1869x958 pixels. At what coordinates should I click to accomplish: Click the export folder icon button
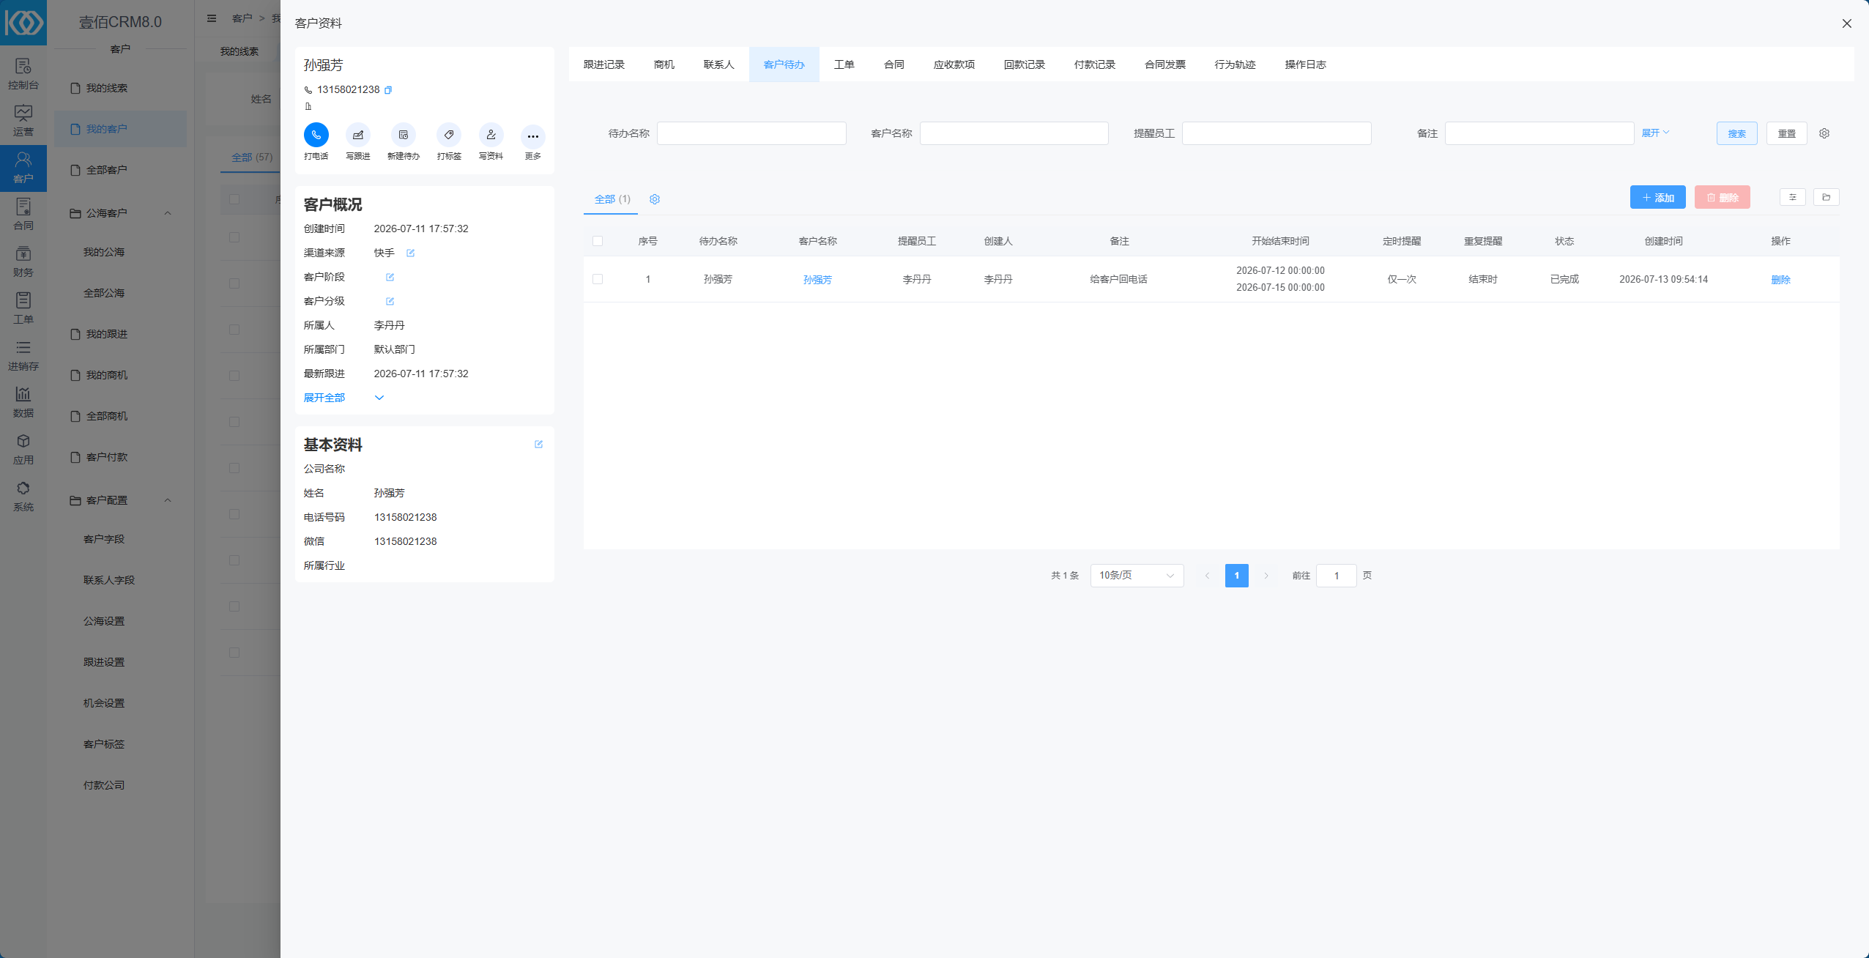pos(1827,197)
